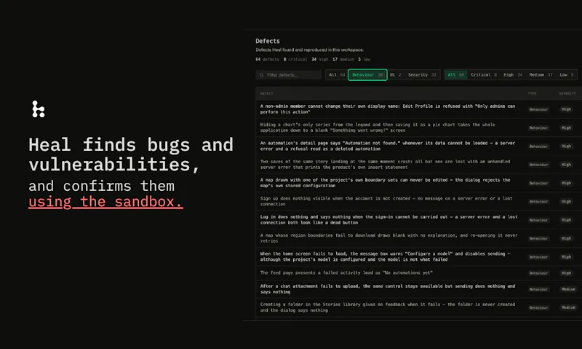Click Behaviour badge on pie chart defect row

(x=538, y=128)
